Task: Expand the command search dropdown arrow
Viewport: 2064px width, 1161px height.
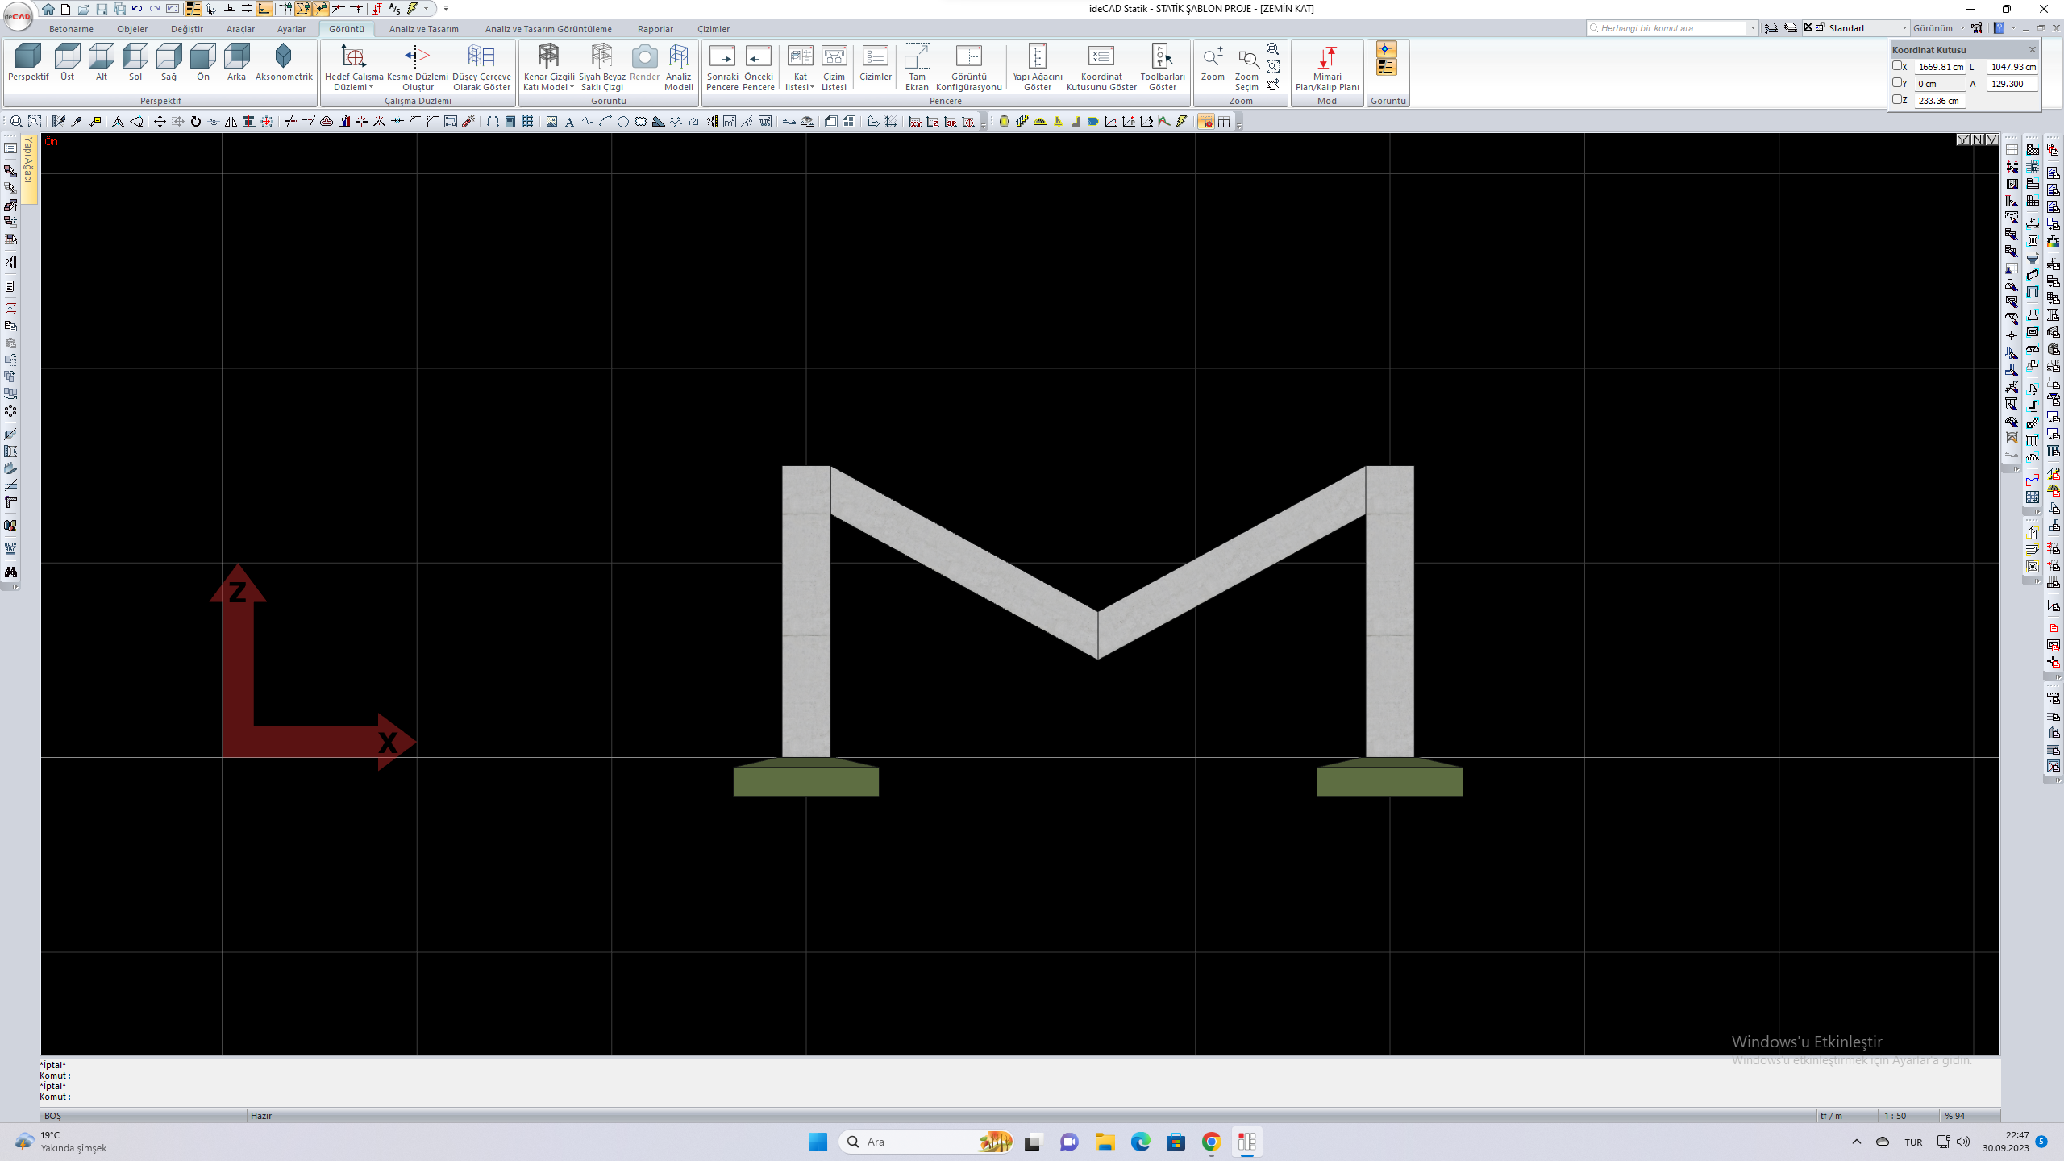Action: point(1753,28)
